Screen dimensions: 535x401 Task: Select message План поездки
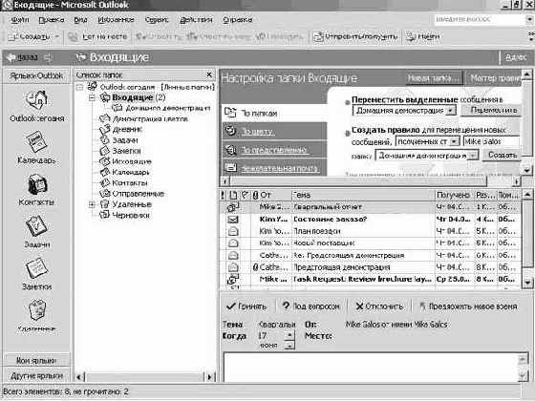(x=371, y=231)
